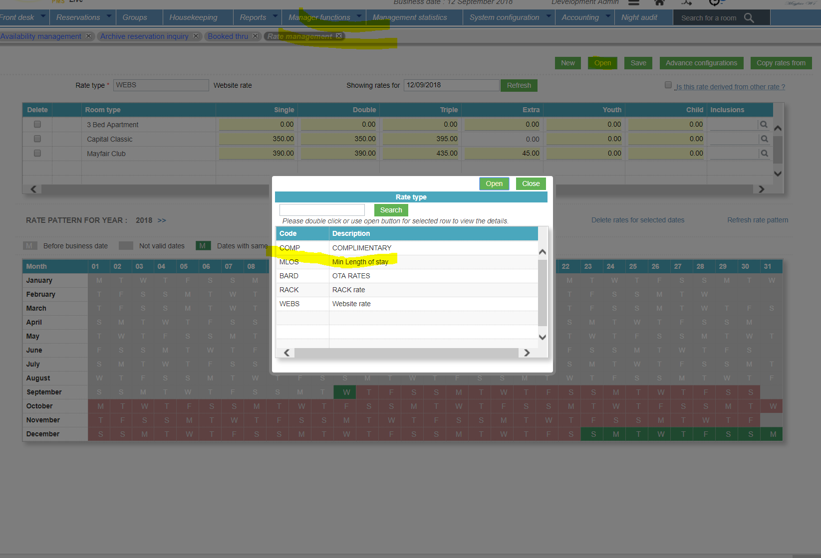
Task: Close the Rate management tab
Action: [339, 36]
